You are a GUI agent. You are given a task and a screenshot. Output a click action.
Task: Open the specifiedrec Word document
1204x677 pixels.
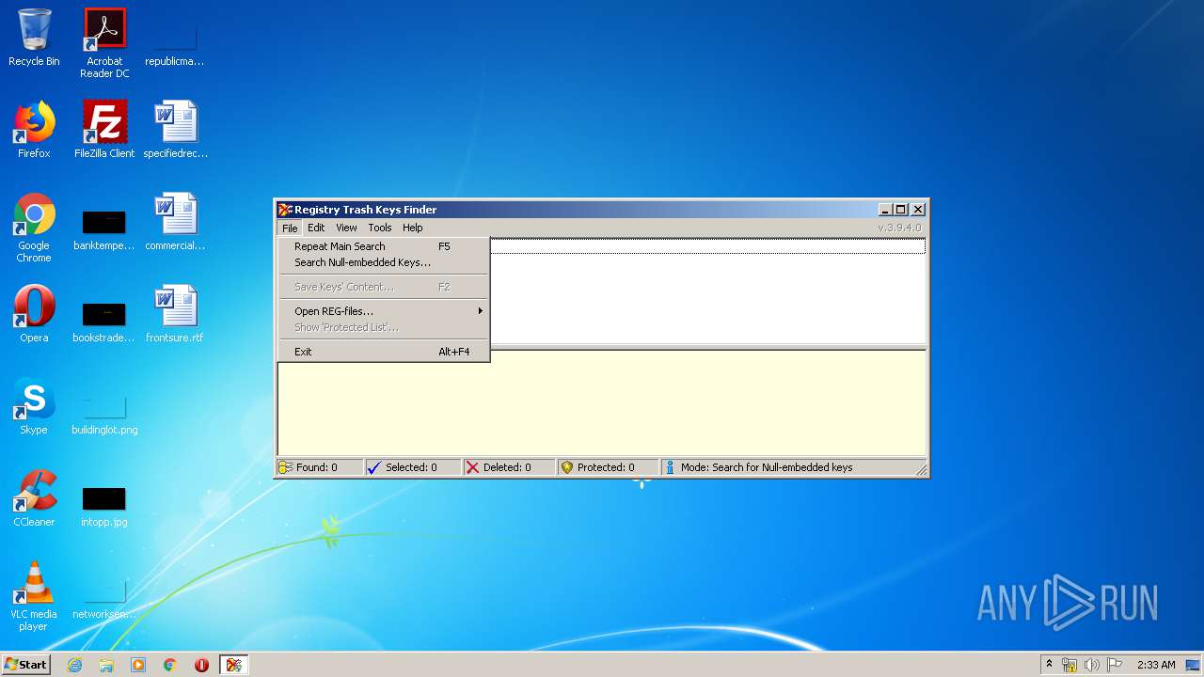click(175, 130)
